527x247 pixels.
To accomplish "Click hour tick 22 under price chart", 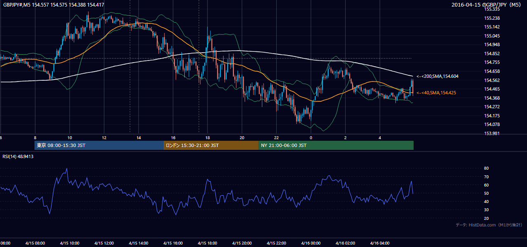I will pos(276,137).
